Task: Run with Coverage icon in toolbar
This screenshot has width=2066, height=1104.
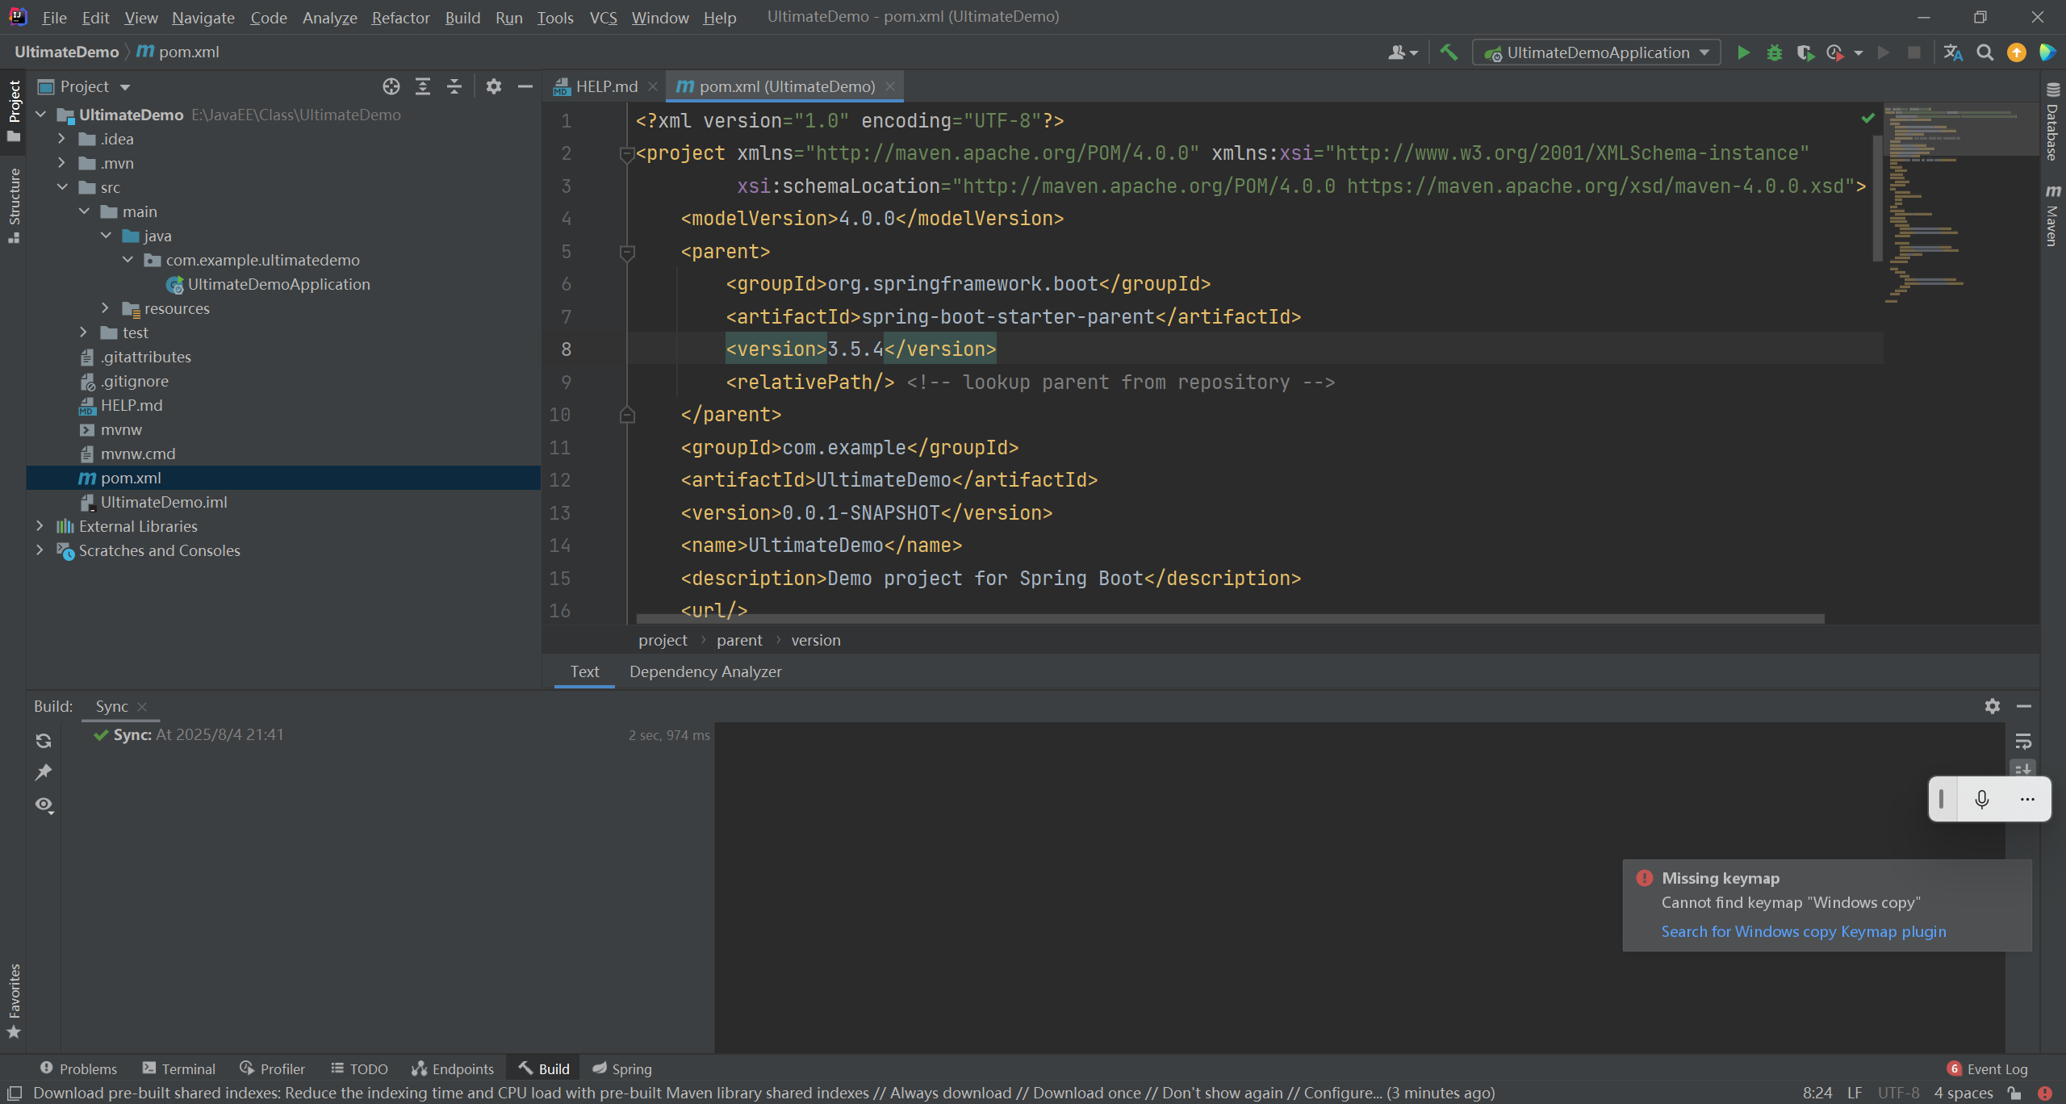Action: [x=1805, y=52]
